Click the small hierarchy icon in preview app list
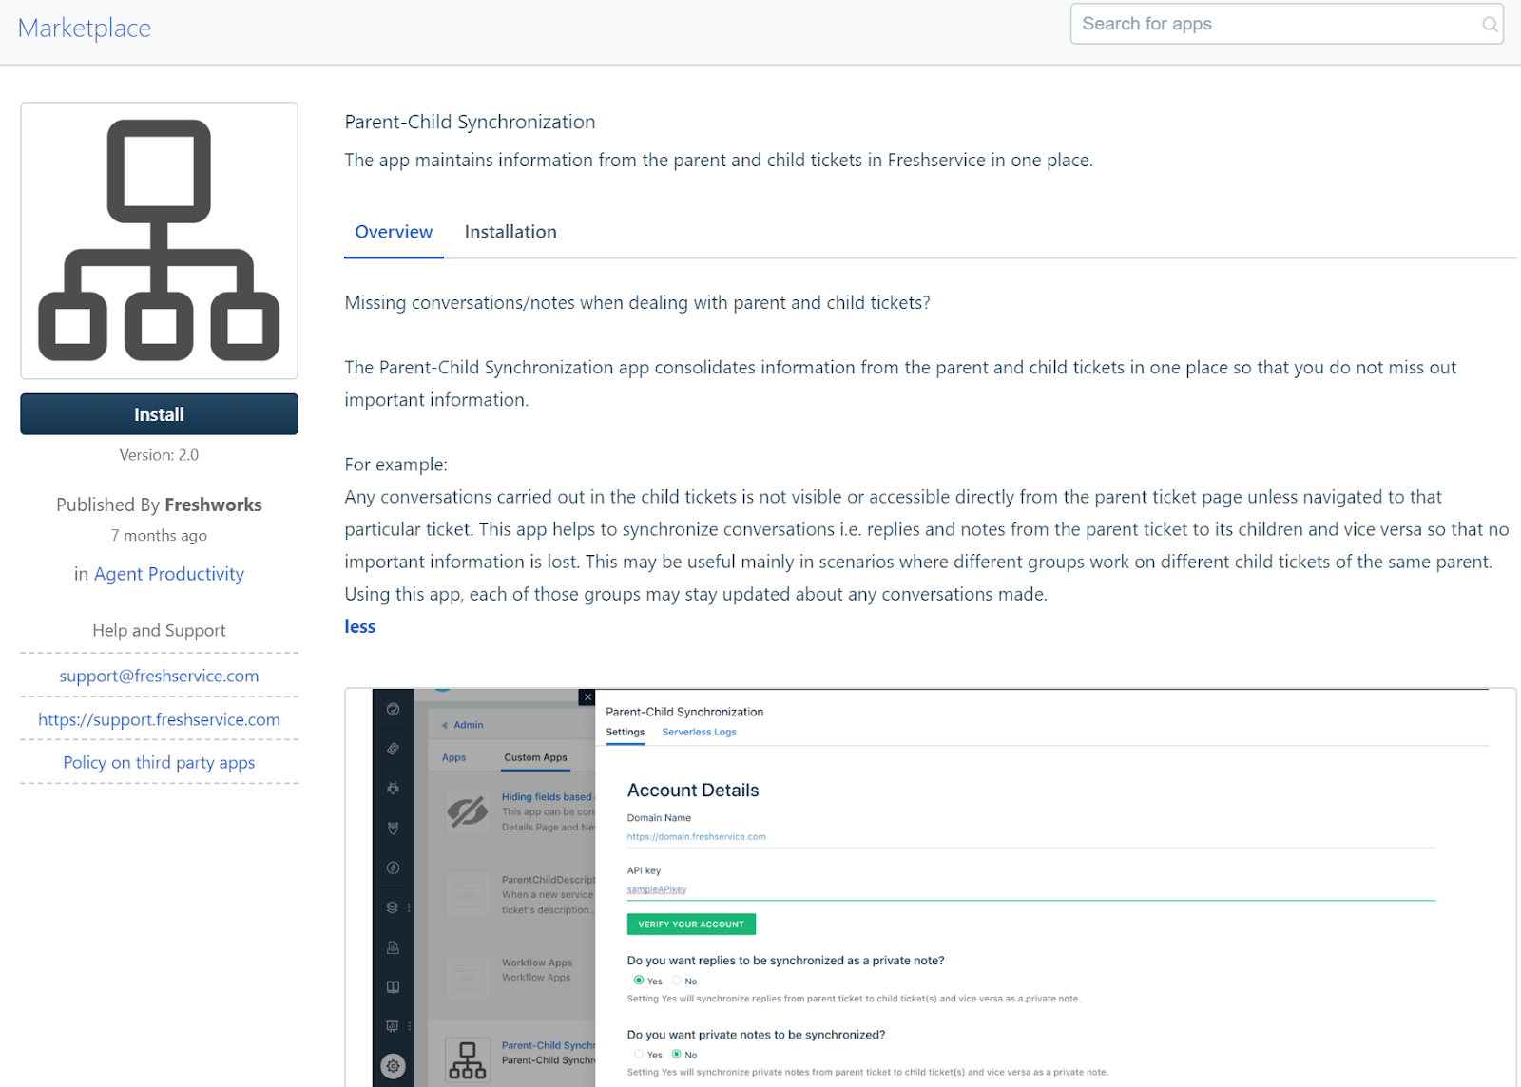The width and height of the screenshot is (1521, 1087). [x=467, y=1059]
